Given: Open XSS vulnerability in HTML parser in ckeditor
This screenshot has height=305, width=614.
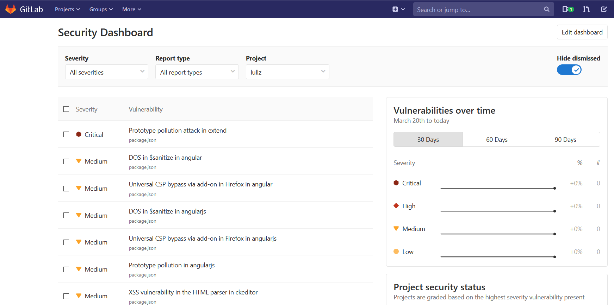Looking at the screenshot, I should (x=193, y=292).
